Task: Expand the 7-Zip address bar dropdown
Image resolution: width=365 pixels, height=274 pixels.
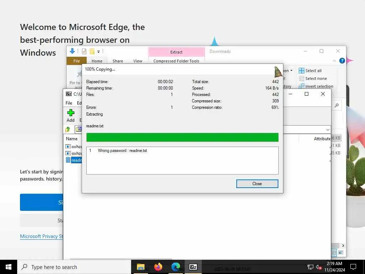Action: [x=328, y=130]
